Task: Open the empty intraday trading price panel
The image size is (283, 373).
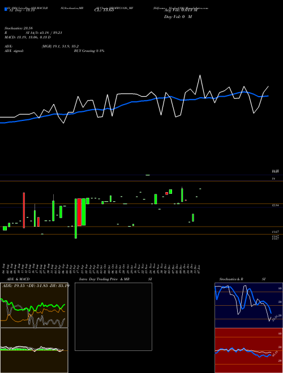Action: (113, 316)
